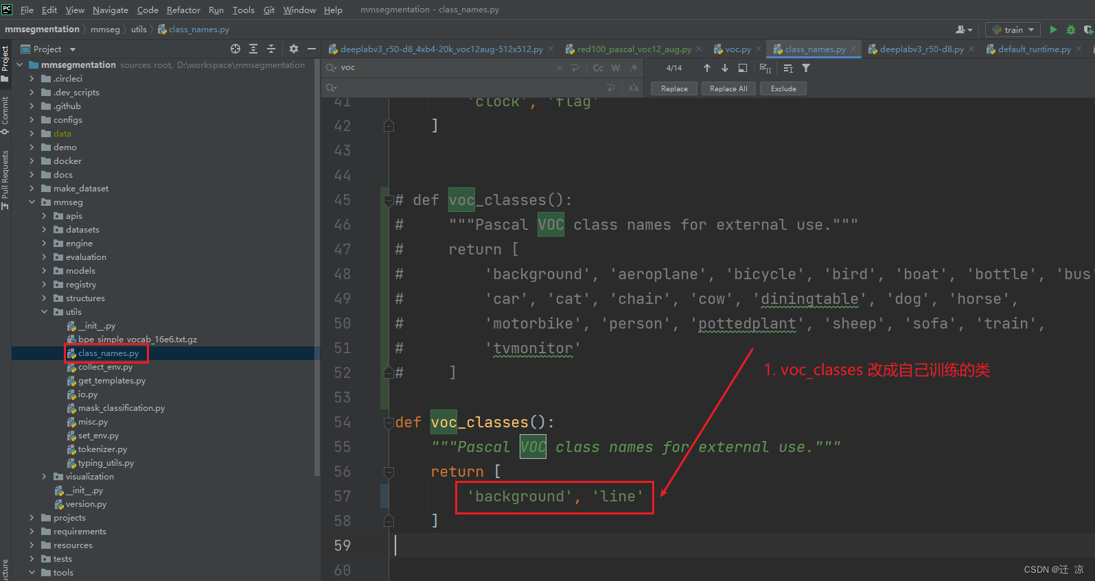Screen dimensions: 1095x581
Task: Click the search filter funnel icon
Action: point(806,68)
